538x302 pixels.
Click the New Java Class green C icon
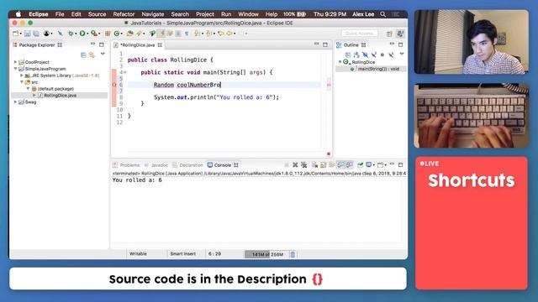point(117,34)
